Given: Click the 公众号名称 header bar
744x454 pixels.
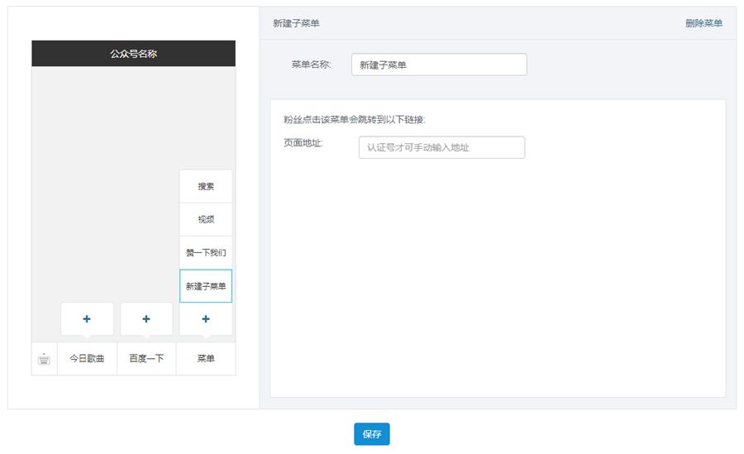Looking at the screenshot, I should [x=133, y=54].
